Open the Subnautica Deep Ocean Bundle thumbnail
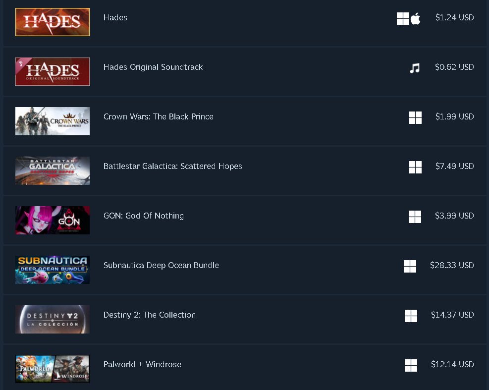 [x=53, y=270]
